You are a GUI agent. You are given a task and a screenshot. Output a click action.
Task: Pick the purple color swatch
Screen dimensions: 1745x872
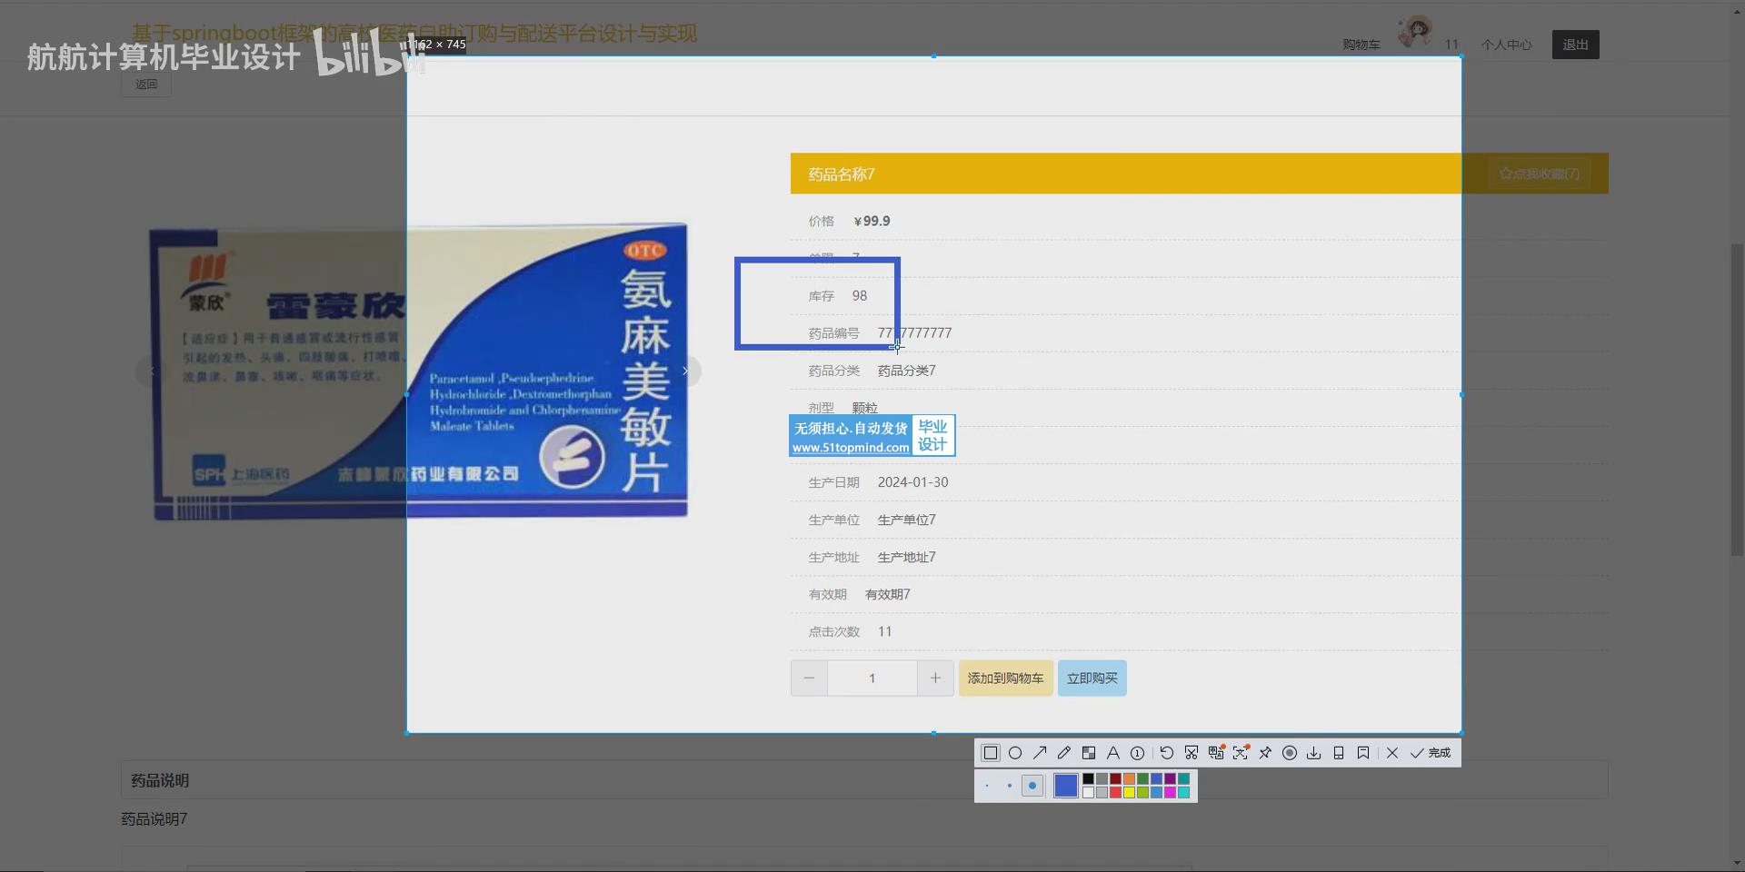point(1170,778)
